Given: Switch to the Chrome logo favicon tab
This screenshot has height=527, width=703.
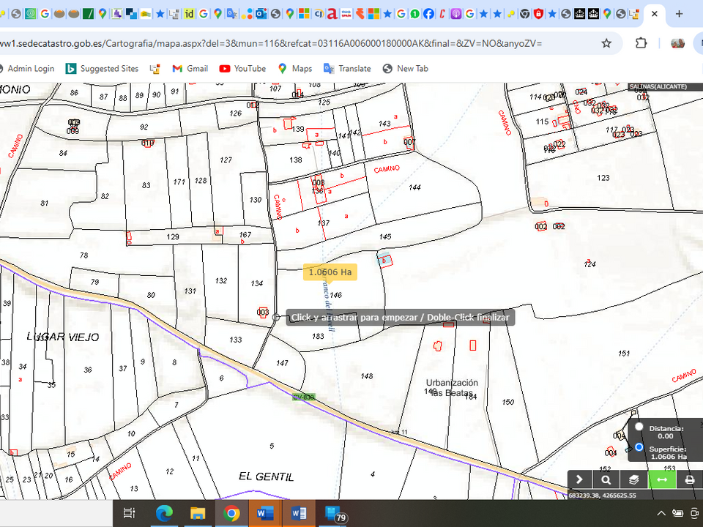Looking at the screenshot, I should point(524,14).
